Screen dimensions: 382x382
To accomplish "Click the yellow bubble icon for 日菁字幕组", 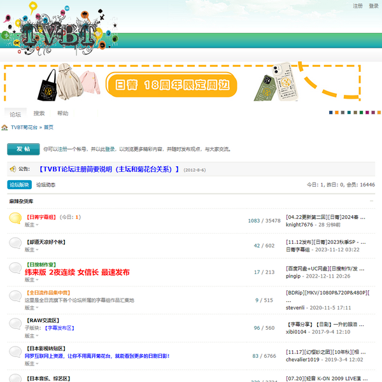I will point(15,218).
